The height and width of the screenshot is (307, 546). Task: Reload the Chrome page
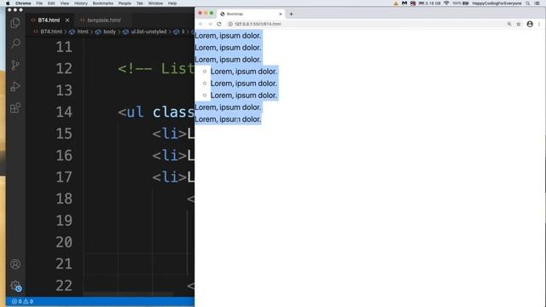[x=219, y=24]
